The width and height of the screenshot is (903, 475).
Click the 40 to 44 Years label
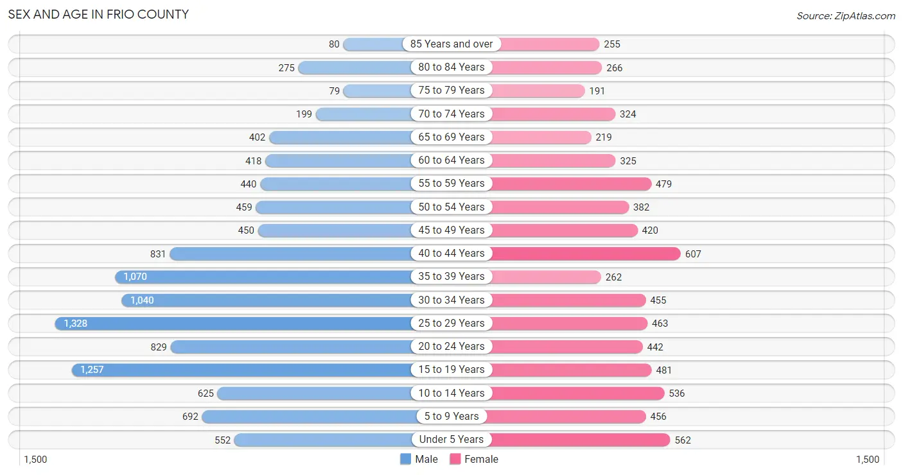(x=451, y=253)
